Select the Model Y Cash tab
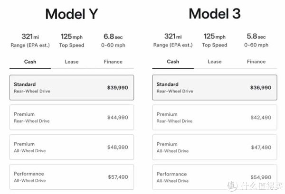This screenshot has width=285, height=194. [x=30, y=62]
